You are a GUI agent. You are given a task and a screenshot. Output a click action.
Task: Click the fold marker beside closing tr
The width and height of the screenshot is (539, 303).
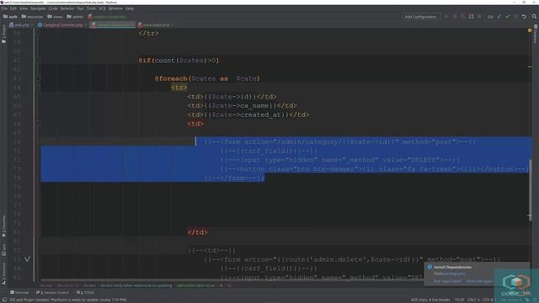(38, 34)
